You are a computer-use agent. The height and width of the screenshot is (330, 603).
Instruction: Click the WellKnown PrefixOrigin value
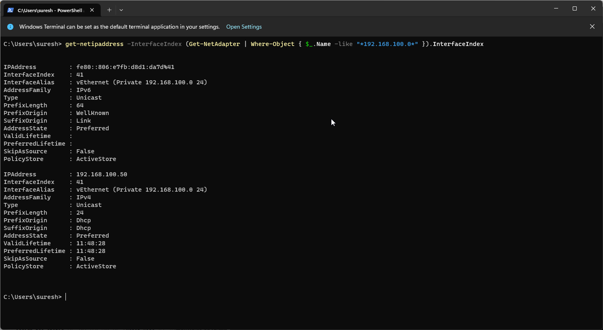pyautogui.click(x=93, y=113)
